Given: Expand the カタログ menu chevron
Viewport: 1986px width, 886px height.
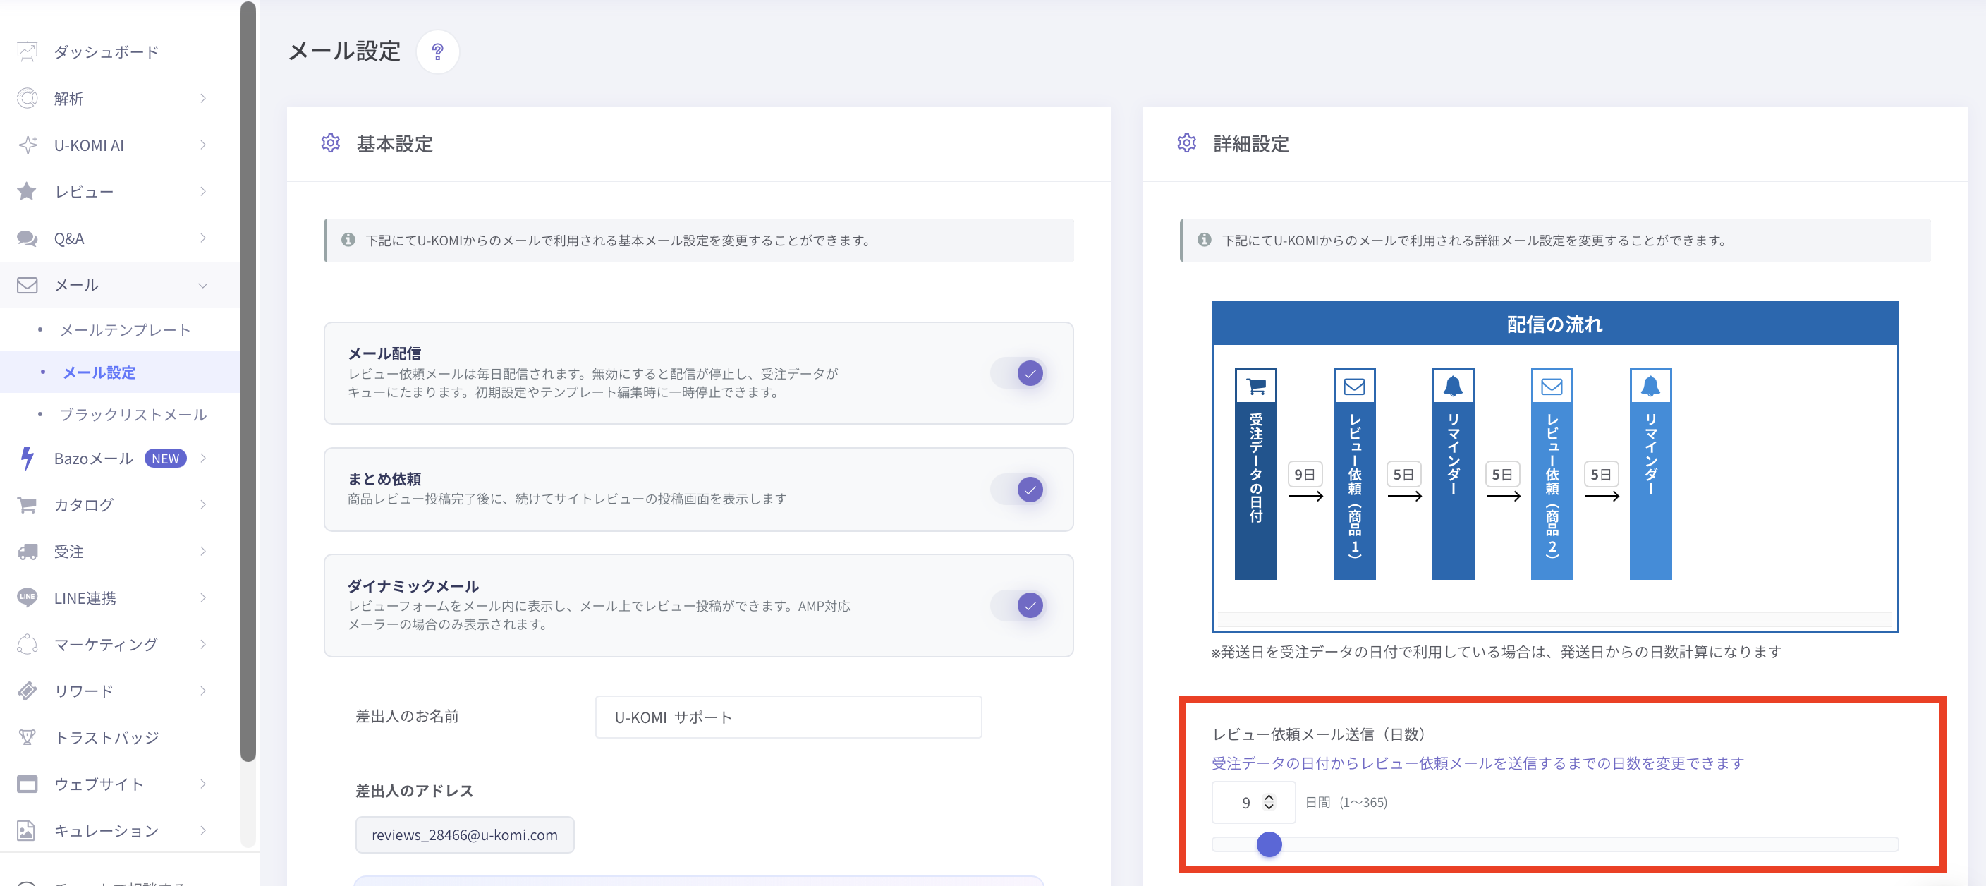Looking at the screenshot, I should [x=203, y=504].
